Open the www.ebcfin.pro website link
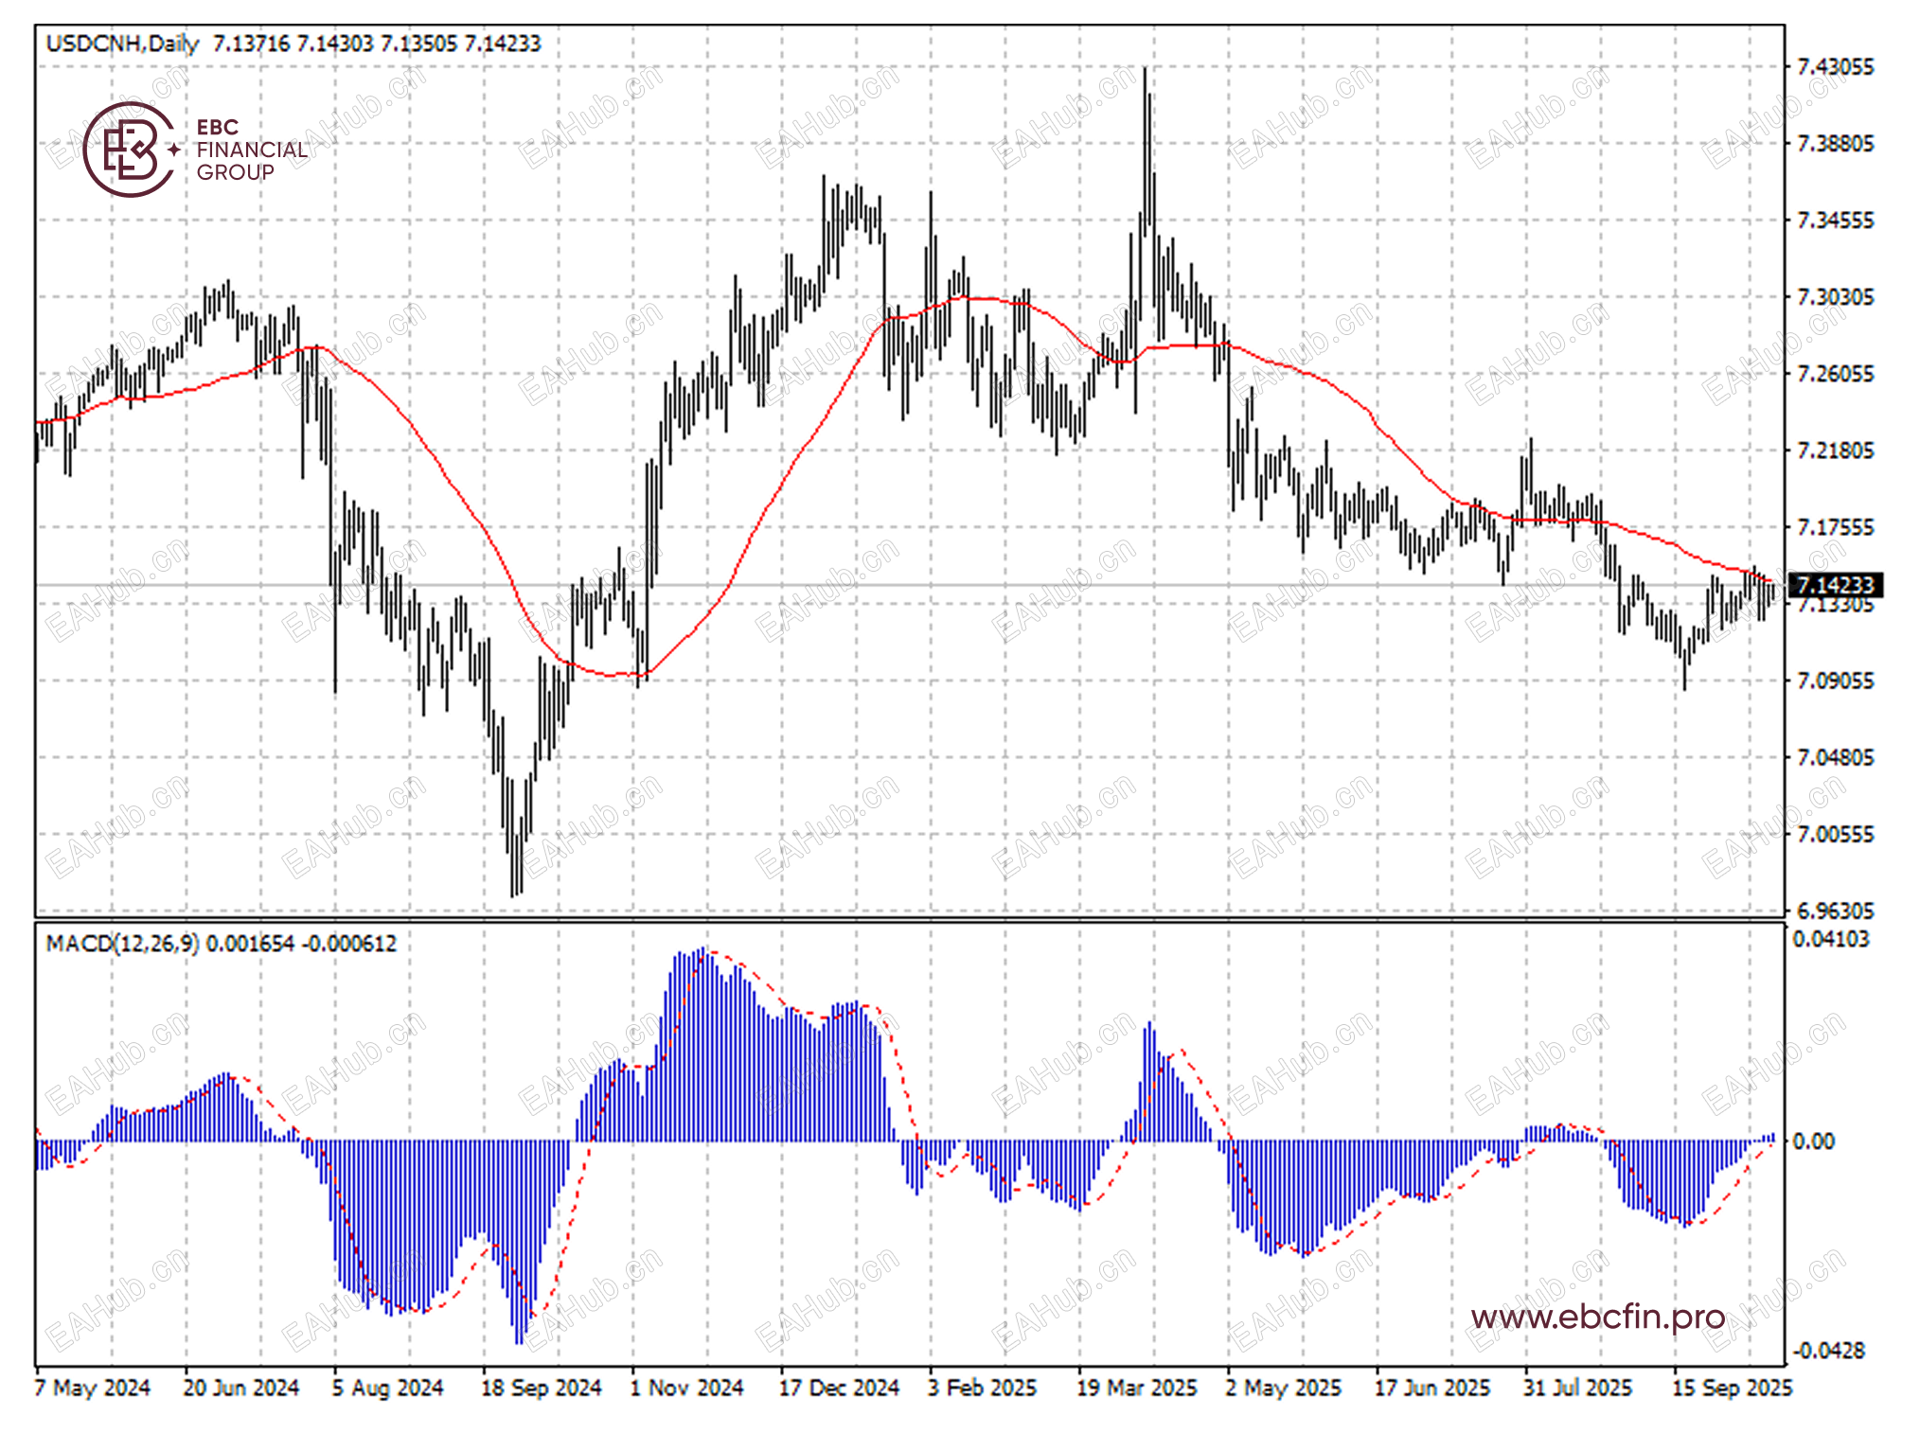This screenshot has height=1433, width=1920. 1597,1317
